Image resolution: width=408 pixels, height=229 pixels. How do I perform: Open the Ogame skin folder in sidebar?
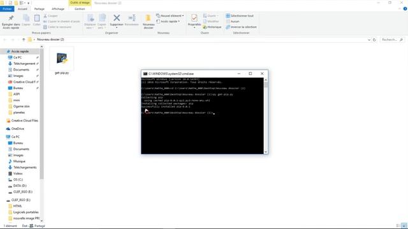21,106
